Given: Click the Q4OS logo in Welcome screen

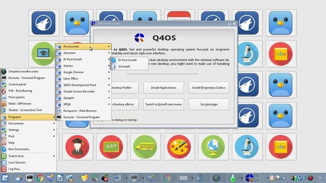Looking at the screenshot, I should [x=140, y=38].
